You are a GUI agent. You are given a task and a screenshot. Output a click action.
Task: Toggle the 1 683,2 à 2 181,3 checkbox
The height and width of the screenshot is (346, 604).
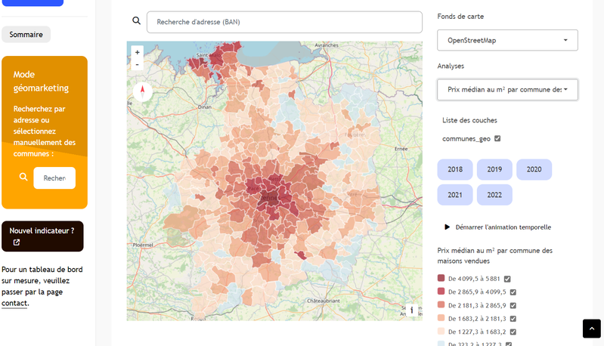tap(513, 318)
